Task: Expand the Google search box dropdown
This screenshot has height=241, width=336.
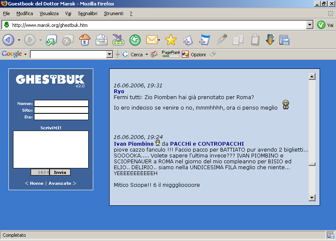Action: tap(110, 54)
